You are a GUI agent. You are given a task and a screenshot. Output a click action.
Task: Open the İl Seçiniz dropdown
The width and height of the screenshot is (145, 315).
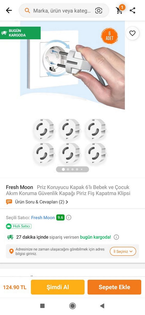coord(123,251)
